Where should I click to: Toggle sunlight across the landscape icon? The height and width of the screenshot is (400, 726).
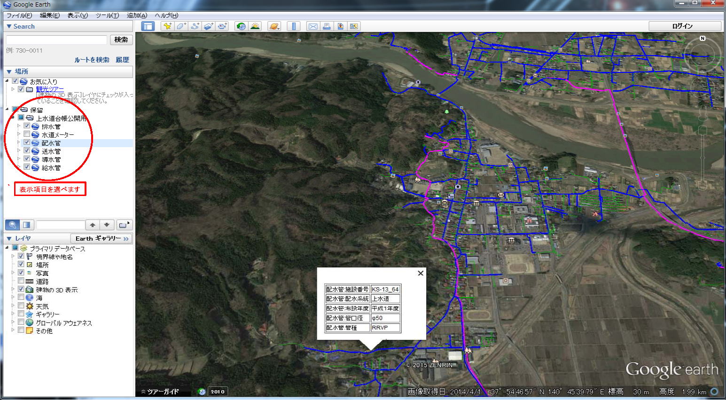255,26
